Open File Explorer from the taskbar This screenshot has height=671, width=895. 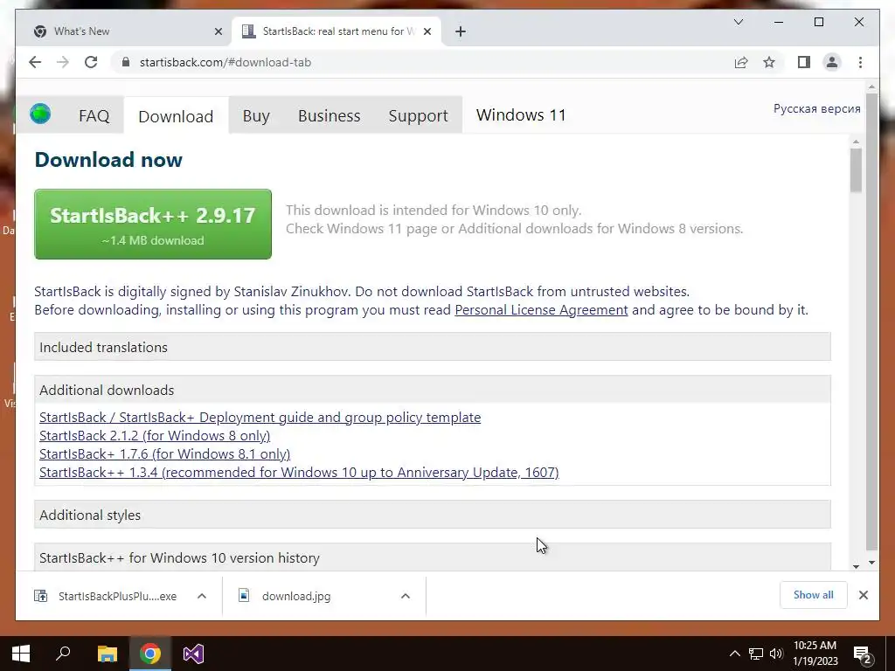coord(107,654)
